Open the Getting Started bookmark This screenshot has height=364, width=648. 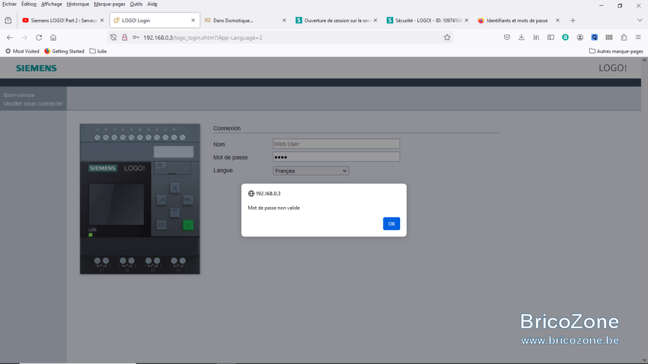pyautogui.click(x=64, y=51)
